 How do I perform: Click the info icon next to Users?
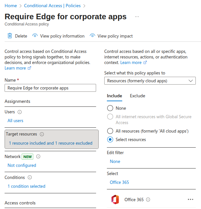(x=20, y=112)
